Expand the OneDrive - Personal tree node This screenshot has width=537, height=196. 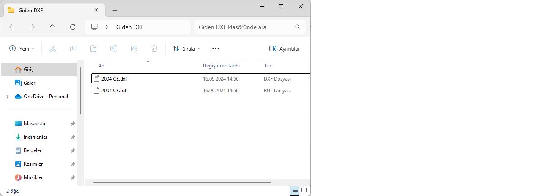[7, 97]
